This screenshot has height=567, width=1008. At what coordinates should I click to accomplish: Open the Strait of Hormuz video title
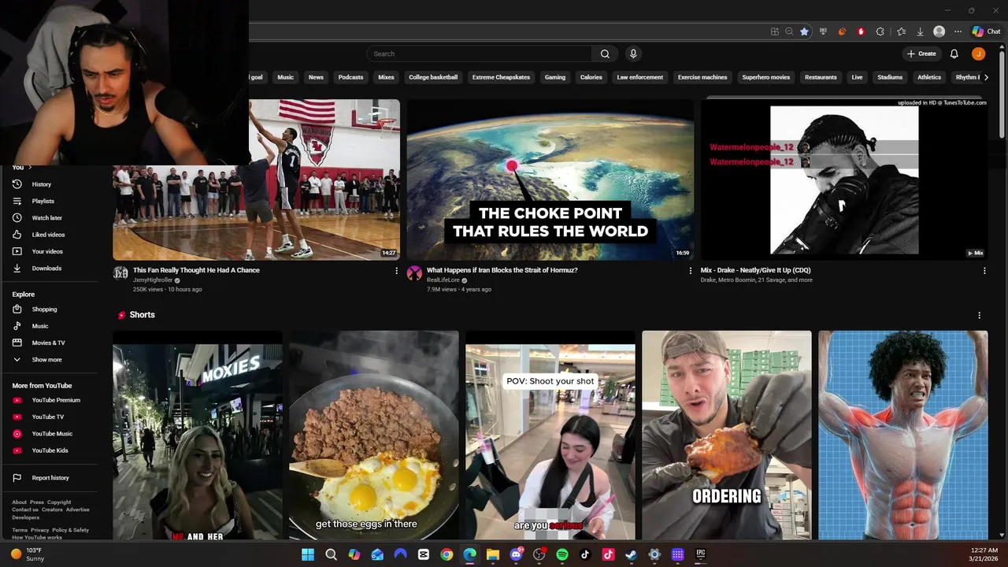tap(502, 270)
